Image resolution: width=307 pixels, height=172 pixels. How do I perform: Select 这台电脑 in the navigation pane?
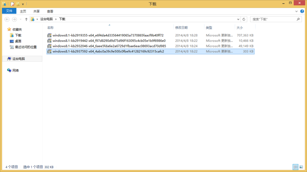pyautogui.click(x=19, y=59)
